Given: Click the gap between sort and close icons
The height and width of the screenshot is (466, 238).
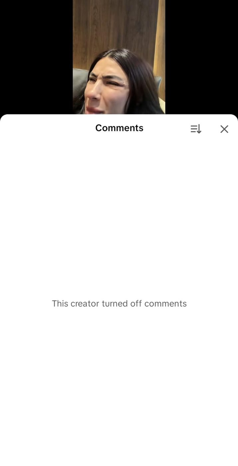Looking at the screenshot, I should coord(211,129).
